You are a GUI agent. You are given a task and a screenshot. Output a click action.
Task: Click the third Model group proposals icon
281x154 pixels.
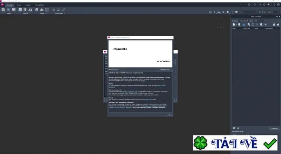click(14, 10)
